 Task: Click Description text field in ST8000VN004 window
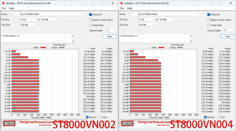[155, 38]
